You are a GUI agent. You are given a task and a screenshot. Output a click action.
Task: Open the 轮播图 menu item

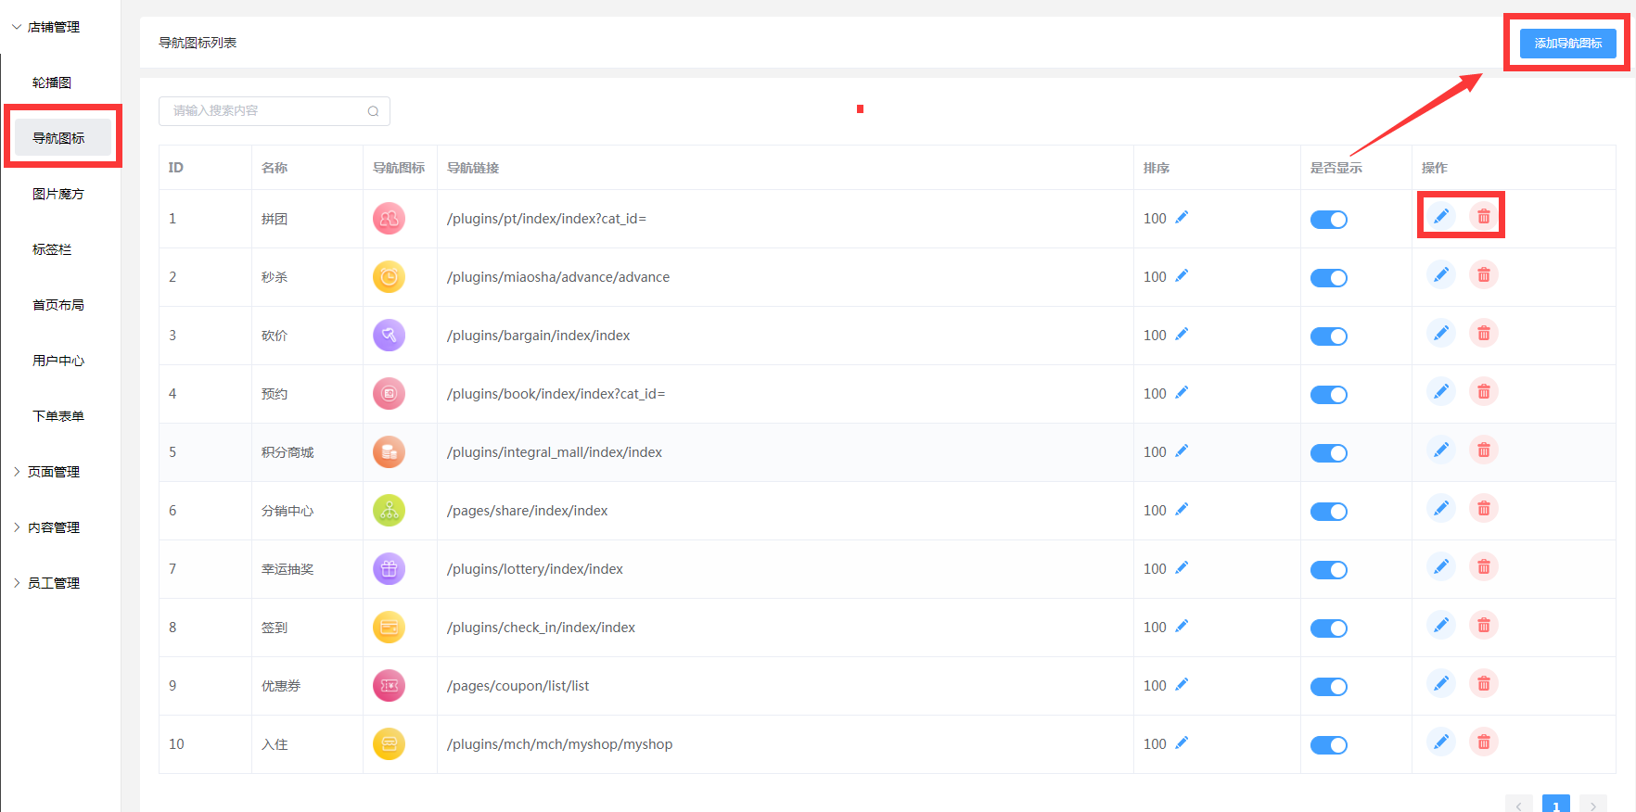52,82
